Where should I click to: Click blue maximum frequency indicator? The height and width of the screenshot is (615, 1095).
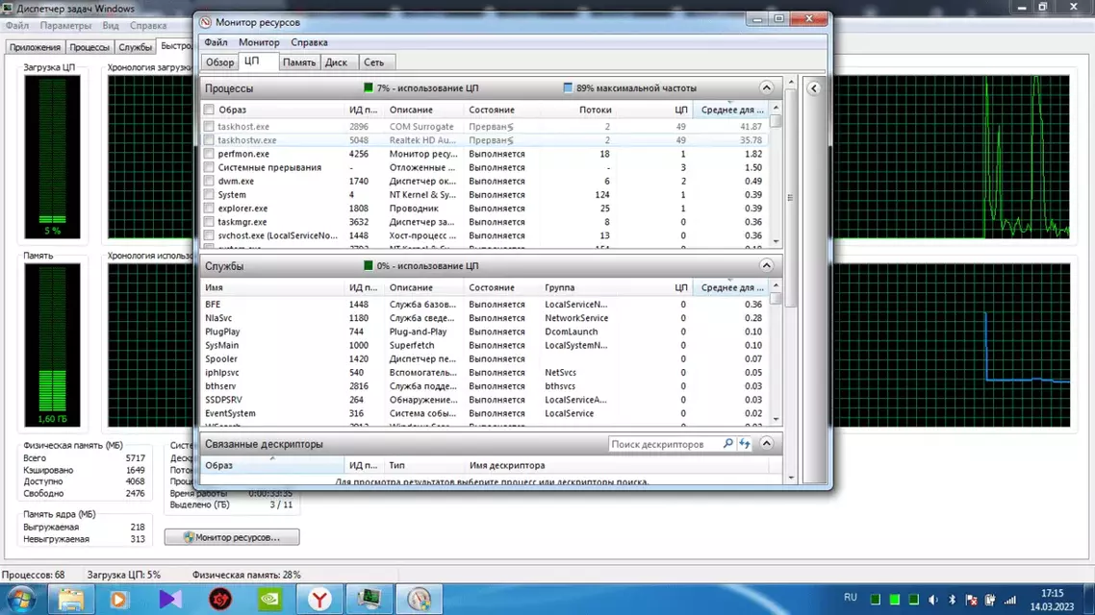(x=568, y=87)
